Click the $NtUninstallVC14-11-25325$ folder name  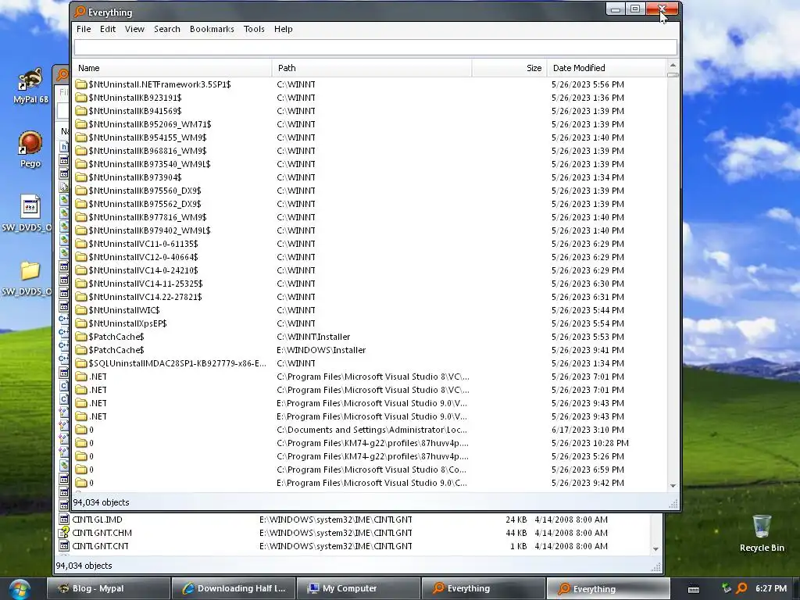145,284
